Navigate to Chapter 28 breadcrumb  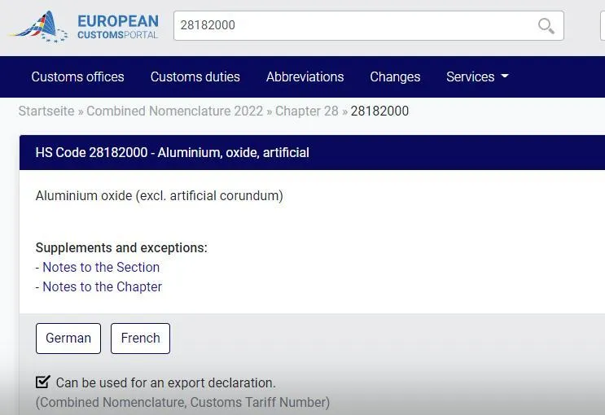[306, 111]
